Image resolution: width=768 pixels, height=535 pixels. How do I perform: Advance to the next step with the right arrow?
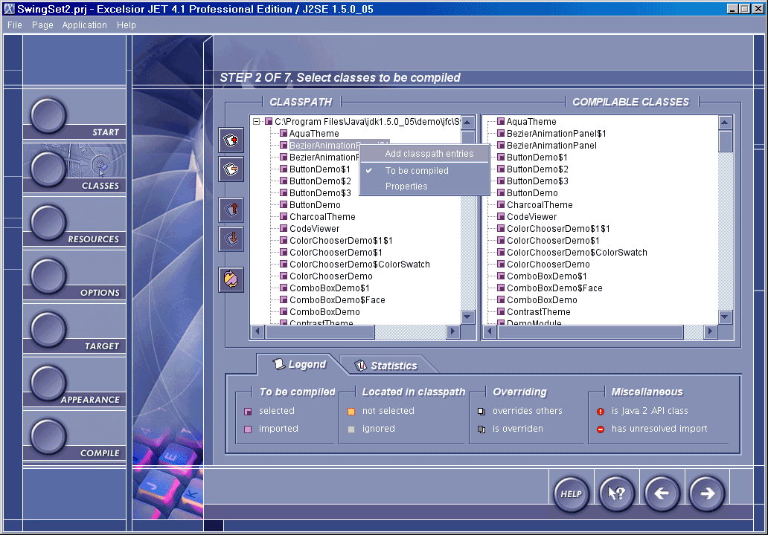pos(707,494)
